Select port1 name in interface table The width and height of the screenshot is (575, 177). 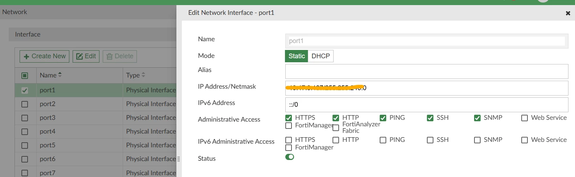coord(48,90)
